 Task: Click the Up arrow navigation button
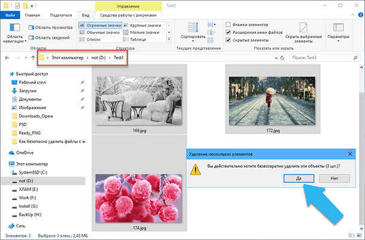[32, 58]
